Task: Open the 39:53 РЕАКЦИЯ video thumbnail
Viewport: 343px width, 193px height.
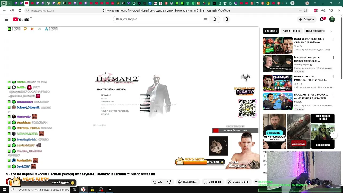Action: pos(278,83)
